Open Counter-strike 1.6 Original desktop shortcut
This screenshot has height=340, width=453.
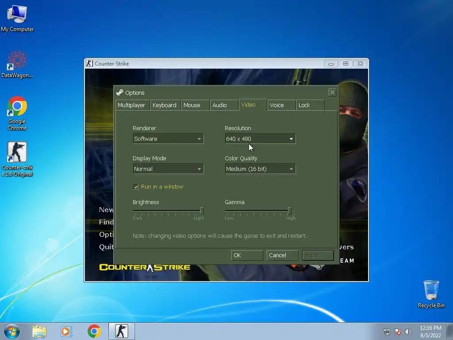[x=17, y=159]
